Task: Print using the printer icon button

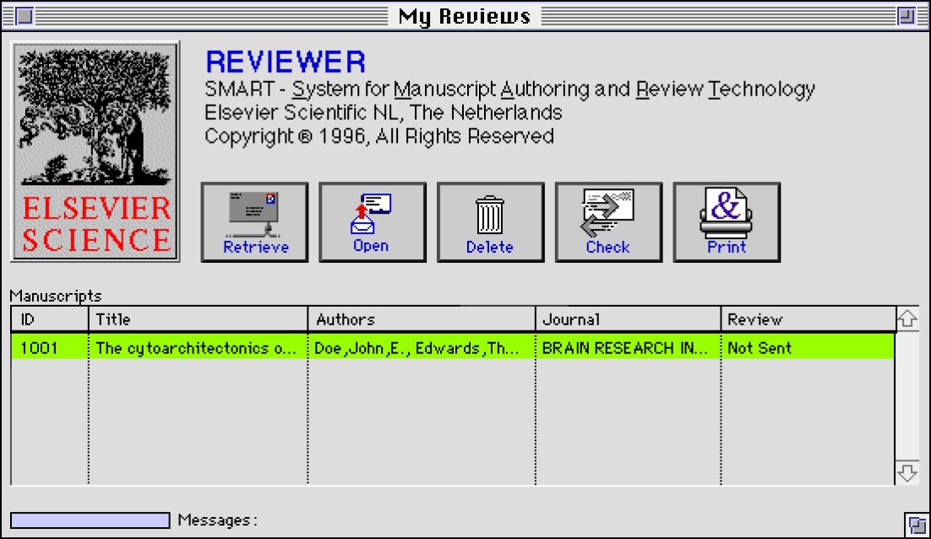Action: tap(727, 222)
